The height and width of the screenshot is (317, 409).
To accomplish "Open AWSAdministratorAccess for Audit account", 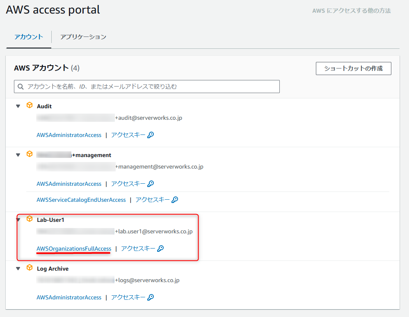I will [x=69, y=135].
